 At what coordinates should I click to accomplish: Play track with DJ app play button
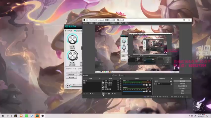coord(68,85)
